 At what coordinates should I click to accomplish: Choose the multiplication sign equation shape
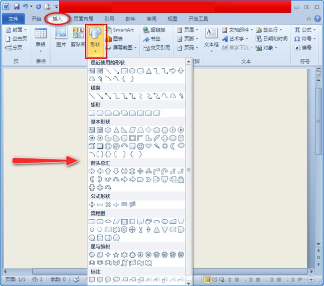[x=108, y=204]
